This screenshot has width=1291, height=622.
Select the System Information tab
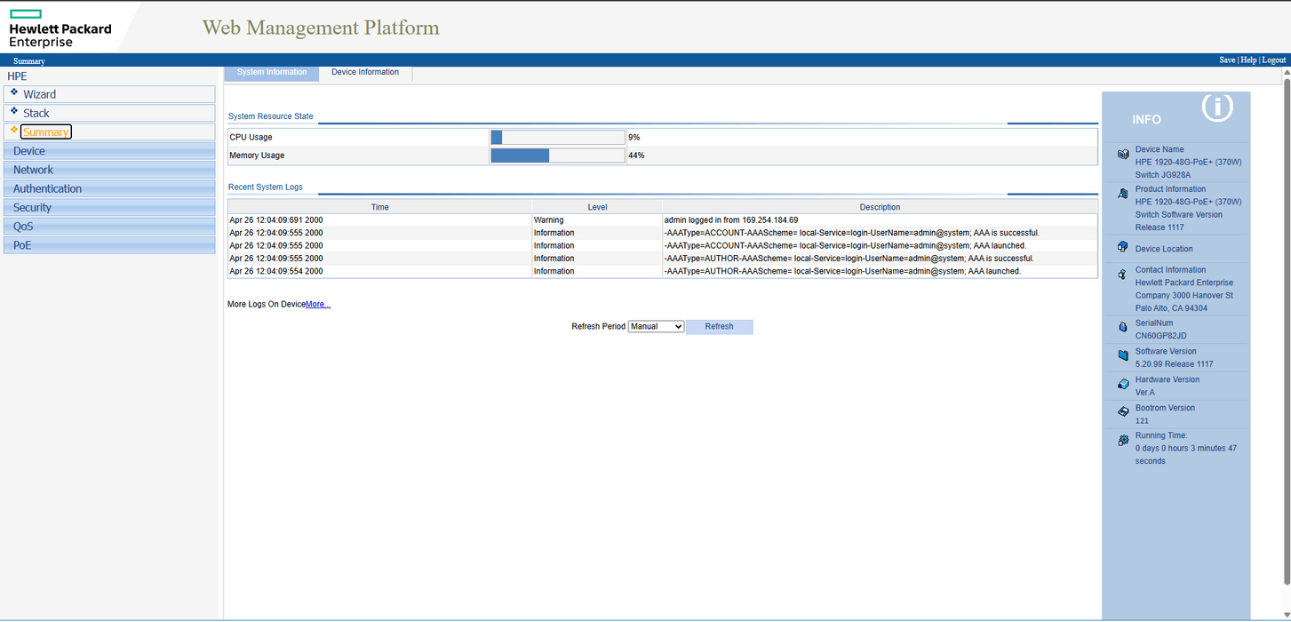click(x=272, y=72)
